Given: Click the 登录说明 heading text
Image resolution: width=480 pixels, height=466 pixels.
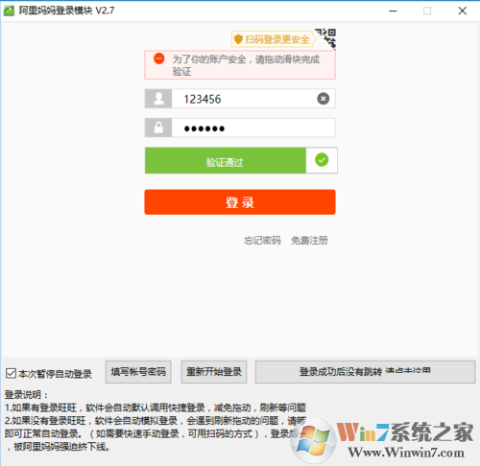Looking at the screenshot, I should tap(26, 395).
